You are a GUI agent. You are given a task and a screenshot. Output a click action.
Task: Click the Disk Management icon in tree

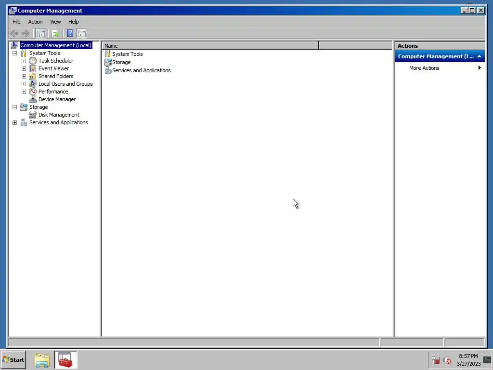point(32,115)
